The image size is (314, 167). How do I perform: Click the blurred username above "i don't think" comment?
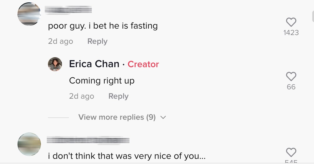tap(88, 140)
